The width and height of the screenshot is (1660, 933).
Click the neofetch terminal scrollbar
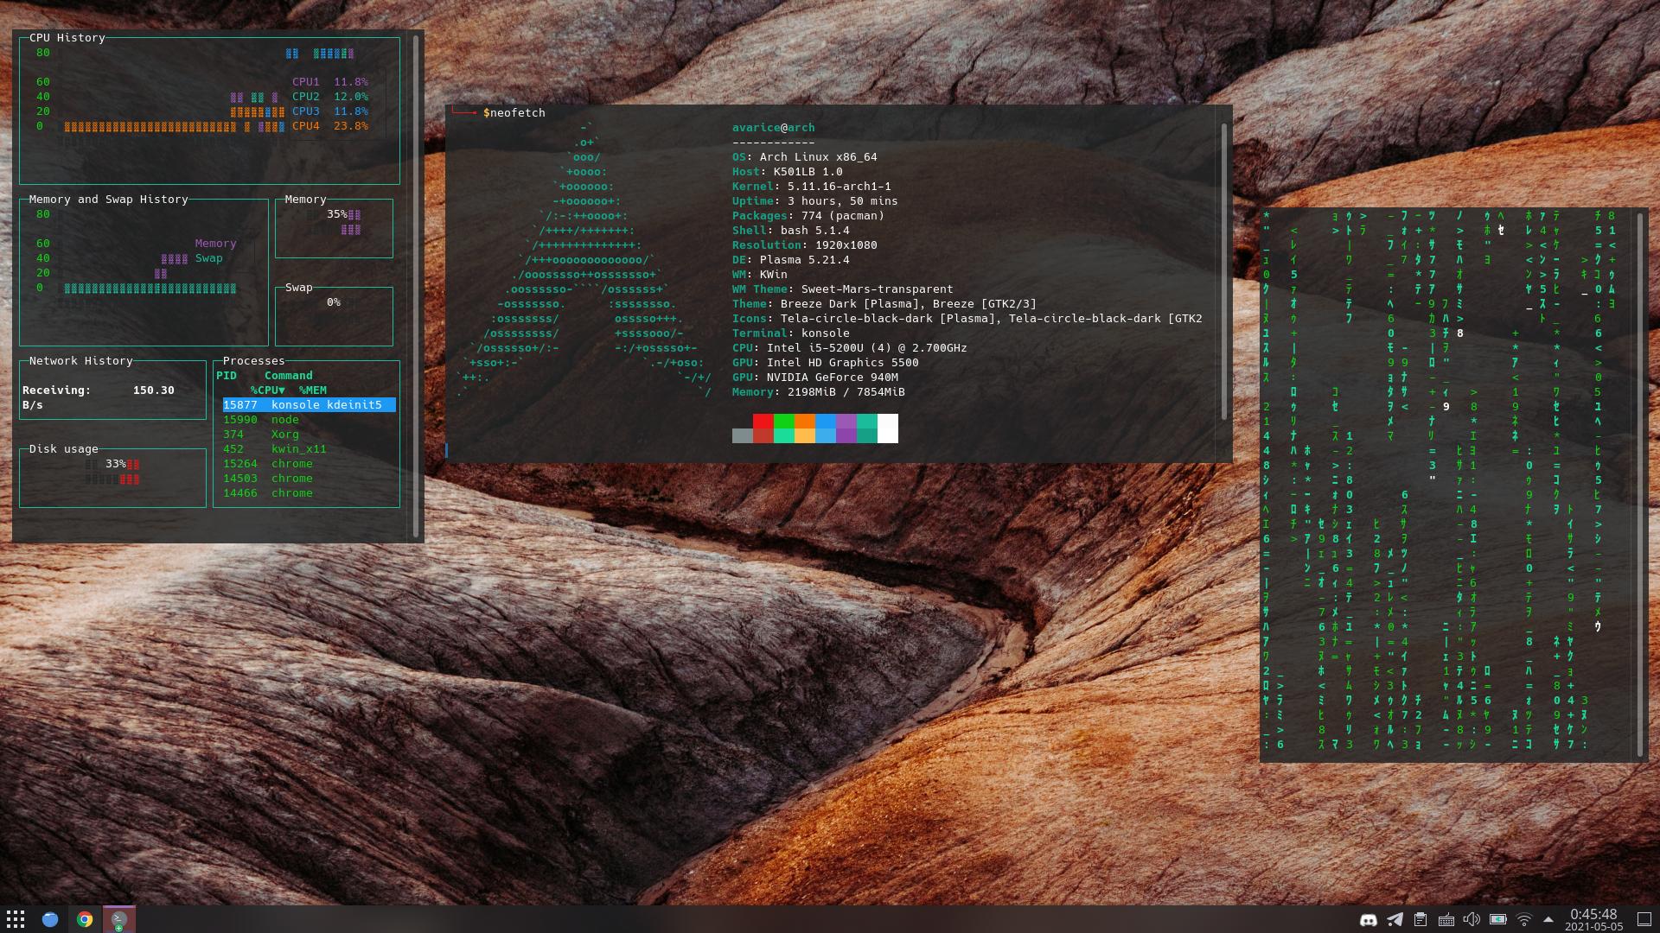1224,271
